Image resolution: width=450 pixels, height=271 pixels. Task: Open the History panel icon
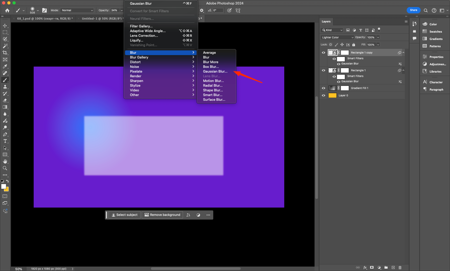point(415,24)
